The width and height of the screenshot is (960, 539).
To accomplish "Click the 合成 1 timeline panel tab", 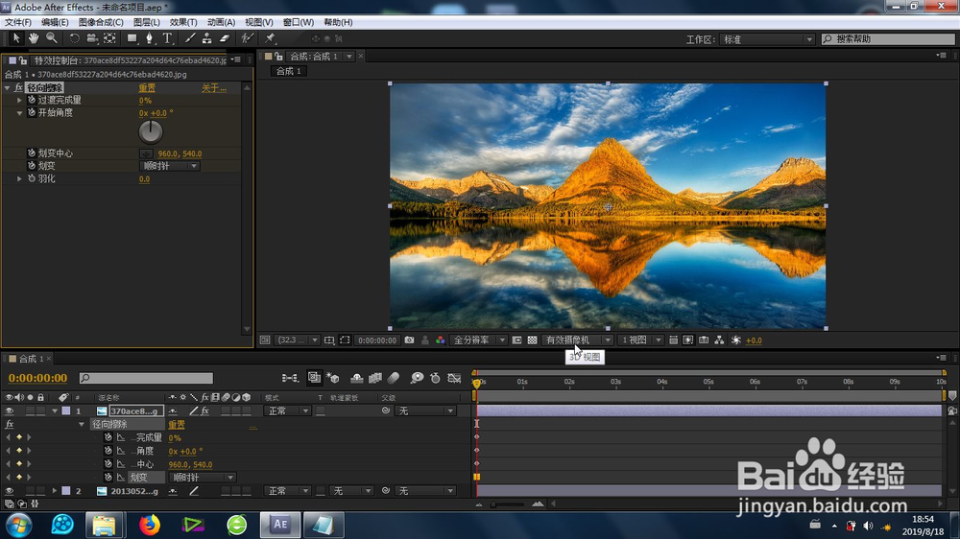I will [x=31, y=359].
